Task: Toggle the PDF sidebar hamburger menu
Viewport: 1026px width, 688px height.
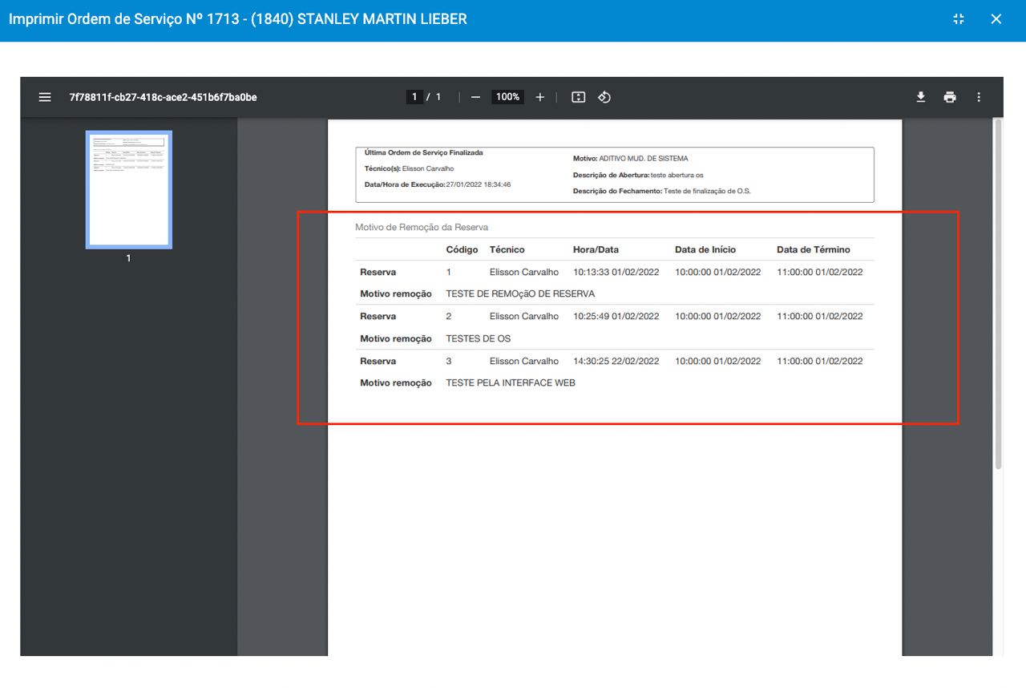Action: [45, 97]
